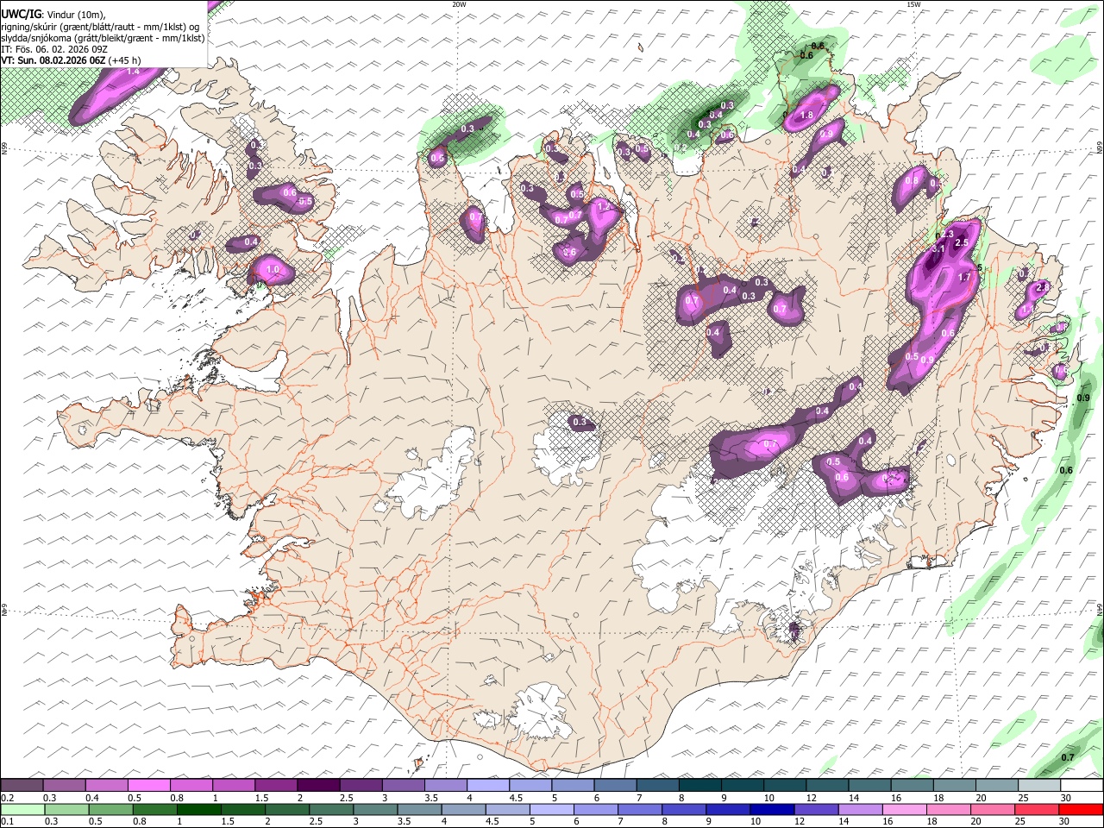The width and height of the screenshot is (1104, 828).
Task: Pick the upper legend swatch starting at 2.5
Action: [361, 785]
